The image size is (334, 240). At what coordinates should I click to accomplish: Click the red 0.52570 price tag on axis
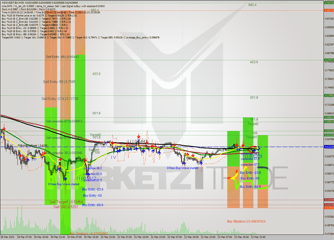click(329, 205)
